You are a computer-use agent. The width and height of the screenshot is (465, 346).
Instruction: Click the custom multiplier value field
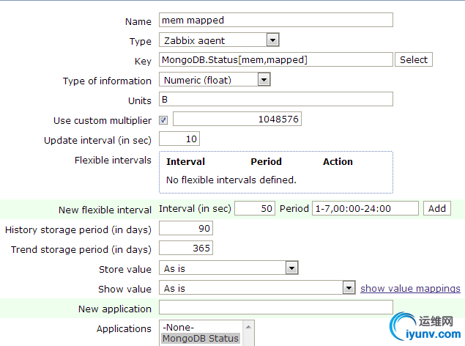[x=237, y=119]
